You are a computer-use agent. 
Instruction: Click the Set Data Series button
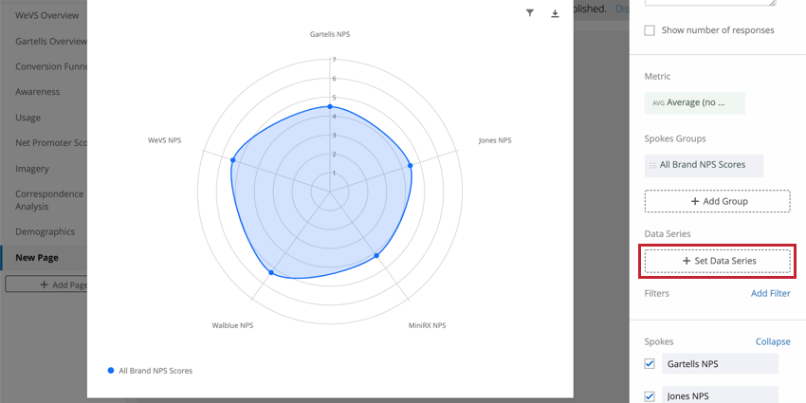718,261
